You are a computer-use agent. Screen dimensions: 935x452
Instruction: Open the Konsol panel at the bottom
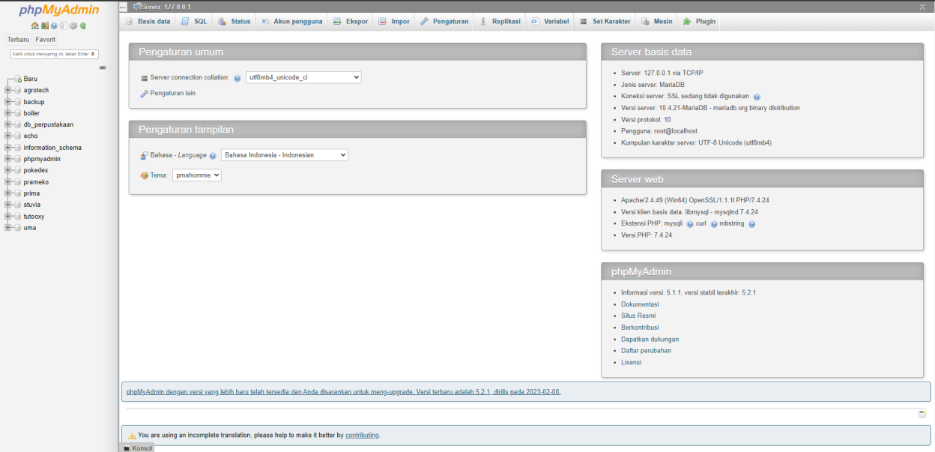(x=139, y=448)
